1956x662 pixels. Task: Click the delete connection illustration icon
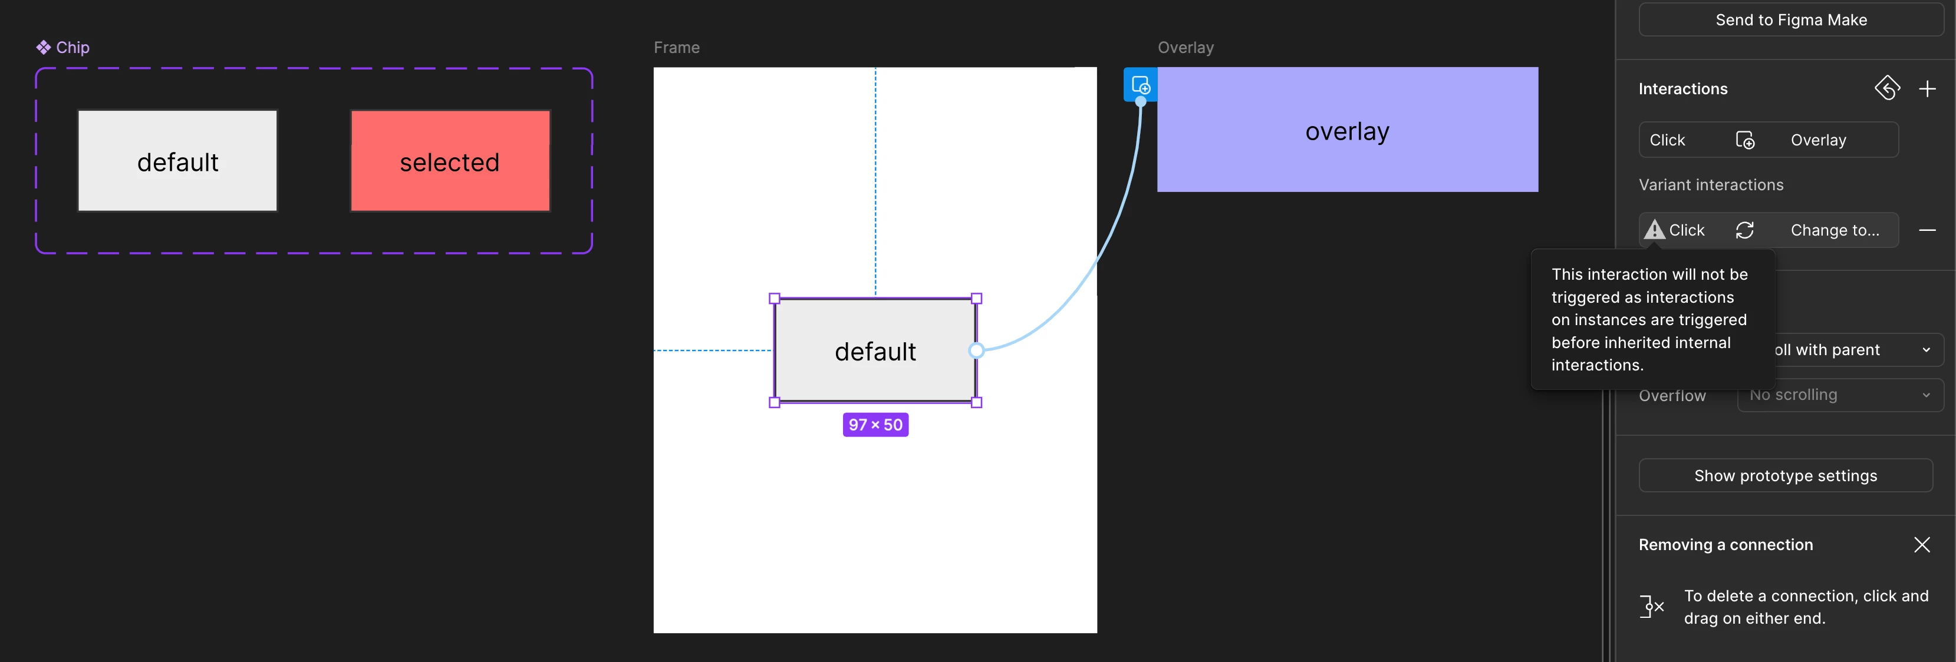pos(1651,607)
